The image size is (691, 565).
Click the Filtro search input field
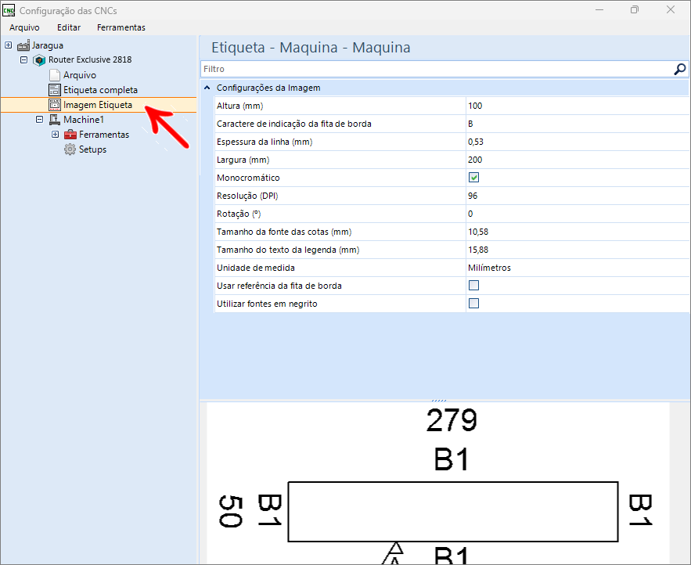(434, 69)
